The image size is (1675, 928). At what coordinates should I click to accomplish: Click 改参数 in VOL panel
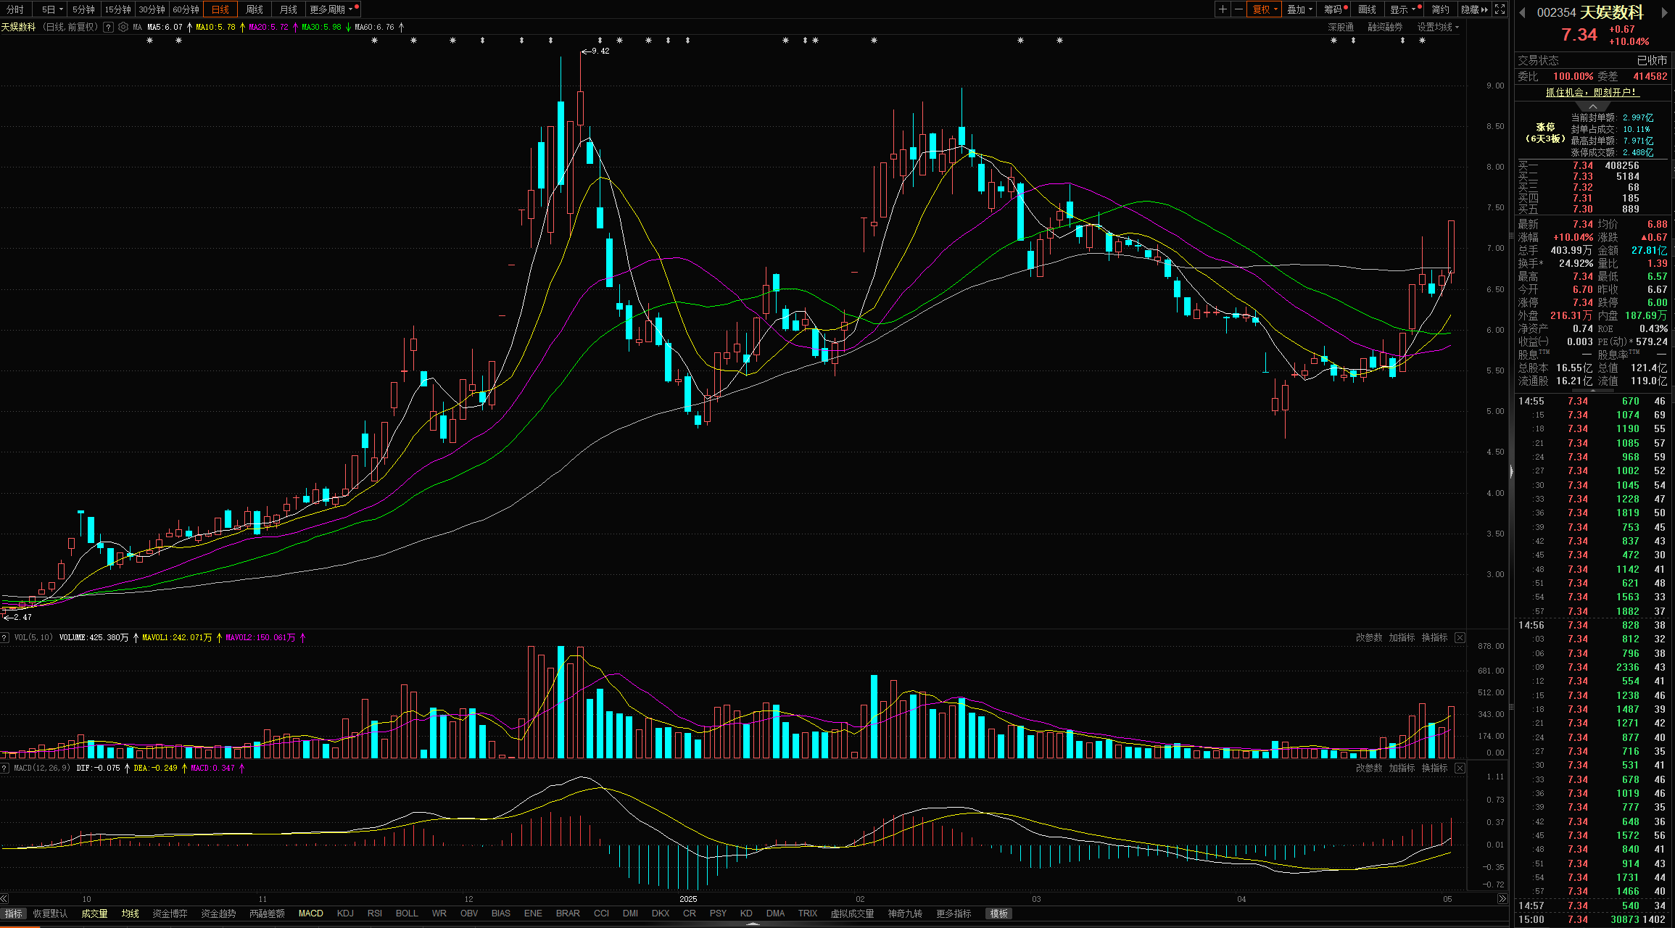click(1369, 637)
